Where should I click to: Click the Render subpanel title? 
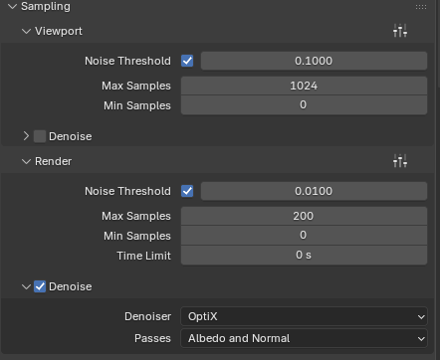click(53, 161)
